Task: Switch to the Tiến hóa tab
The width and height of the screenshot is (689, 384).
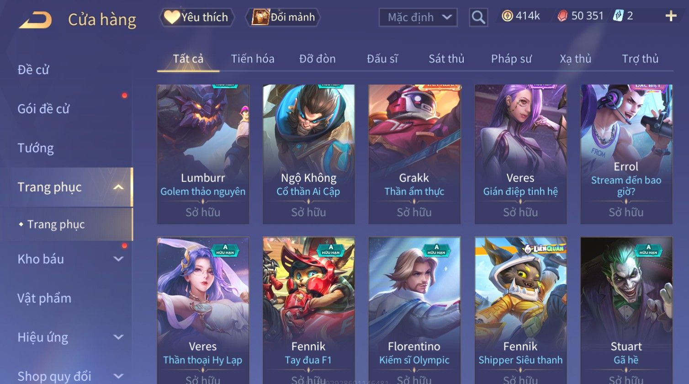Action: pyautogui.click(x=253, y=59)
